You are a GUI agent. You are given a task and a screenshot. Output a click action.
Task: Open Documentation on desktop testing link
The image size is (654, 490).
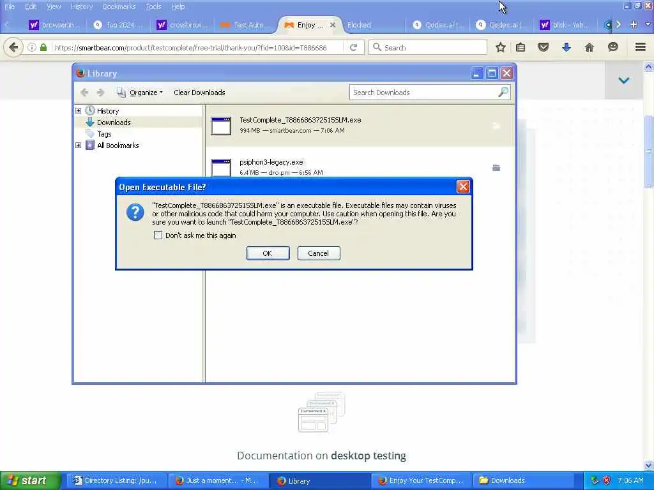pyautogui.click(x=322, y=456)
